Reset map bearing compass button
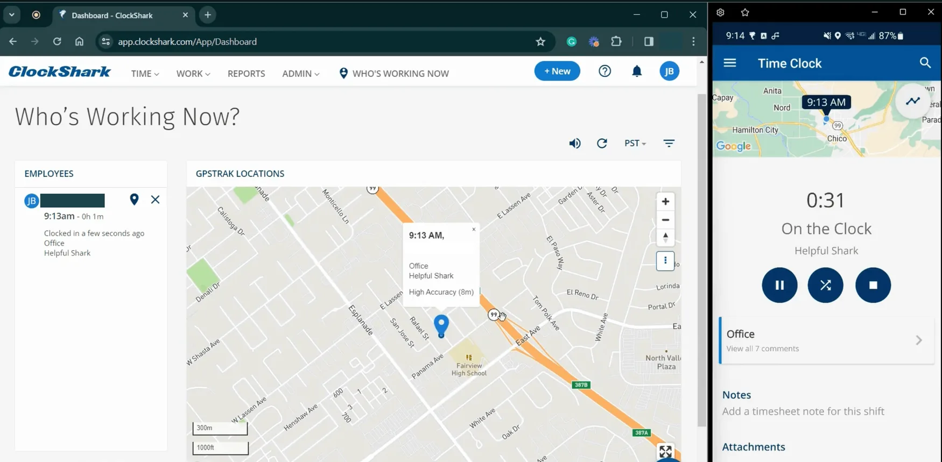This screenshot has width=942, height=462. (x=665, y=237)
